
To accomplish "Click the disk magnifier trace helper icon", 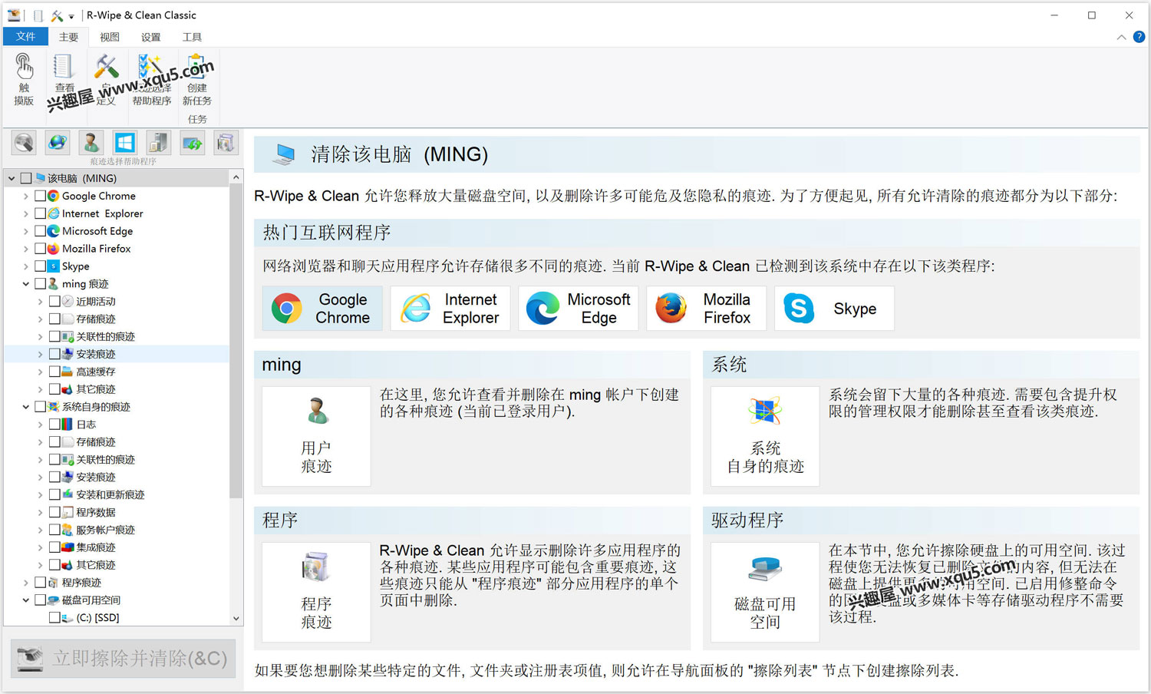I will 24,143.
